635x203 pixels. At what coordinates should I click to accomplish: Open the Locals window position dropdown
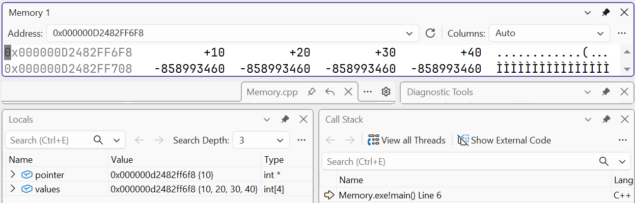point(267,120)
